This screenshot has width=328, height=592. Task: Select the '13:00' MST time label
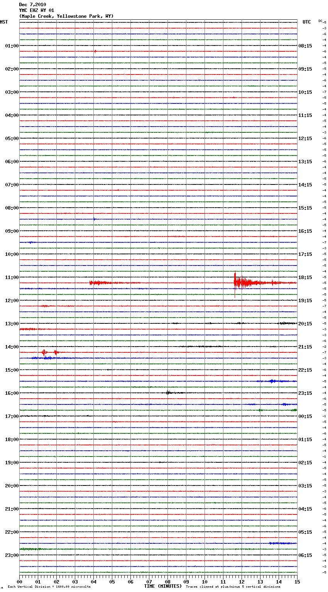[12, 324]
